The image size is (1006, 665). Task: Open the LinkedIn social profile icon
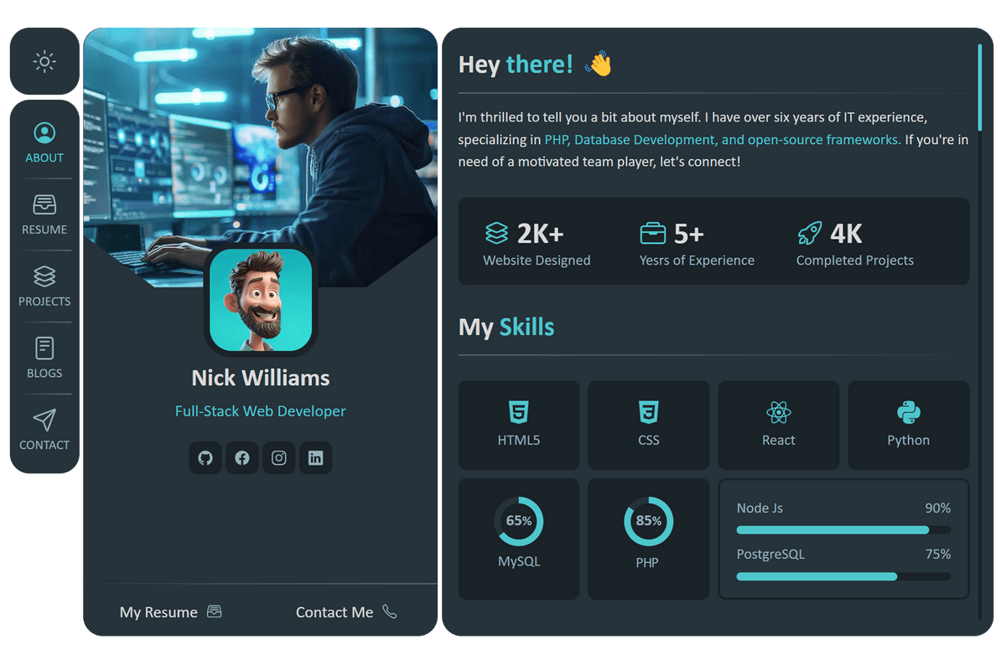click(x=316, y=458)
